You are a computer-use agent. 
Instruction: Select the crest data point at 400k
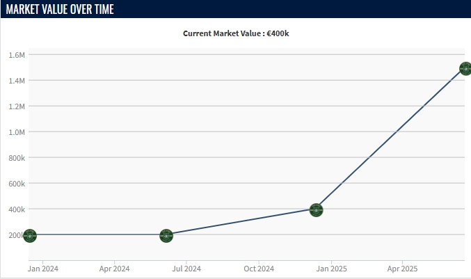[316, 209]
